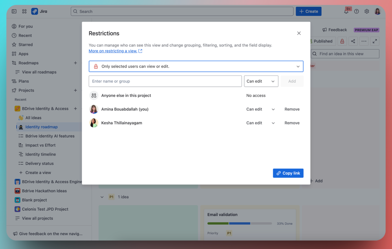Open settings gear icon

367,11
